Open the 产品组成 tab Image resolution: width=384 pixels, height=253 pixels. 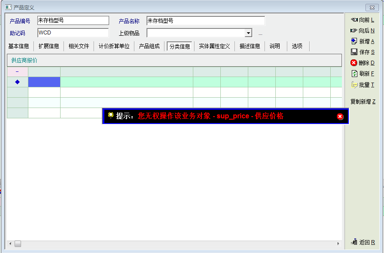(149, 46)
